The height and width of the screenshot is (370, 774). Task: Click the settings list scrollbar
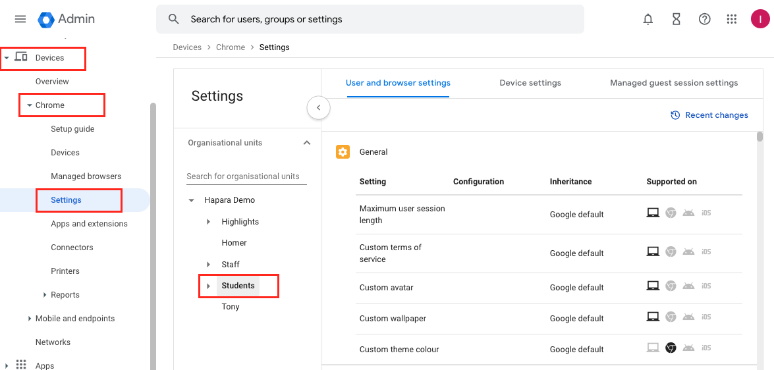(760, 137)
